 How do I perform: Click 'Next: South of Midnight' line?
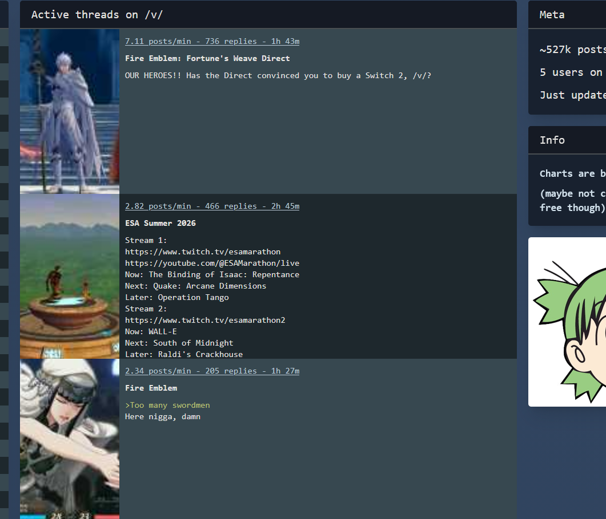click(179, 343)
